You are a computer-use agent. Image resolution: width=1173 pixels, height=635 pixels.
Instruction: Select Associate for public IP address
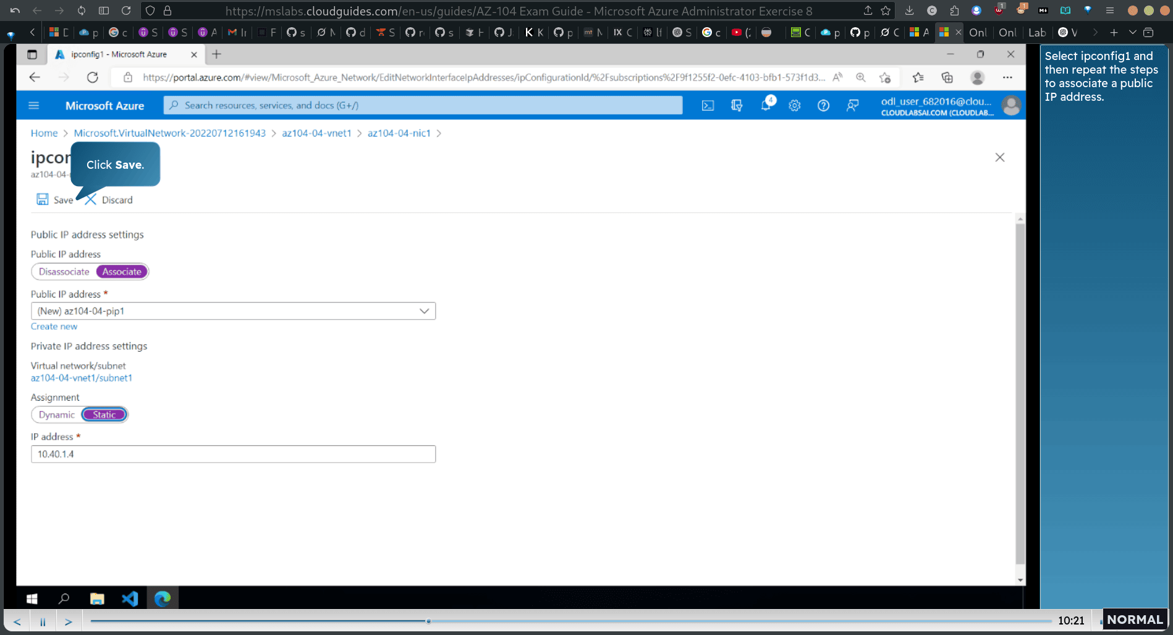pos(122,271)
